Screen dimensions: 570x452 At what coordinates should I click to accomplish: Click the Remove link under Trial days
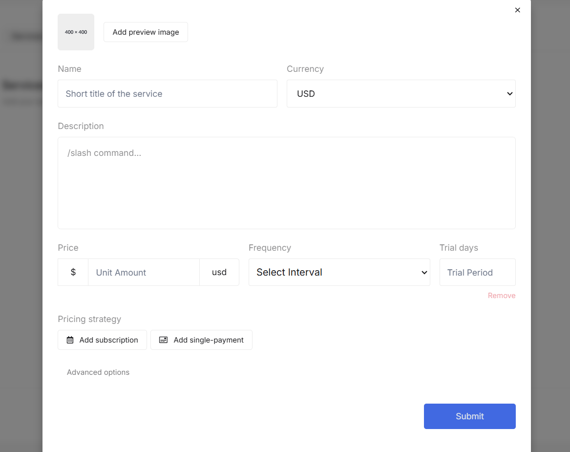pyautogui.click(x=501, y=296)
